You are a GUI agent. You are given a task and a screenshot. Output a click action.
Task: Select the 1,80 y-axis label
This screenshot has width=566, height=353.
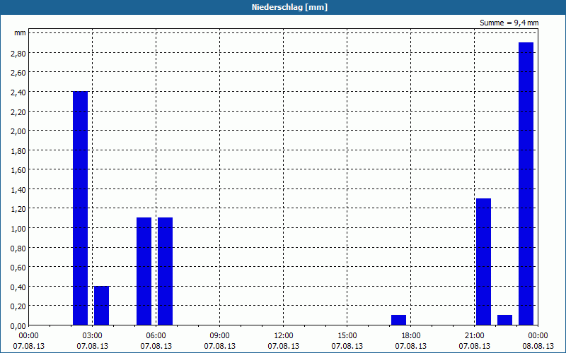point(19,150)
